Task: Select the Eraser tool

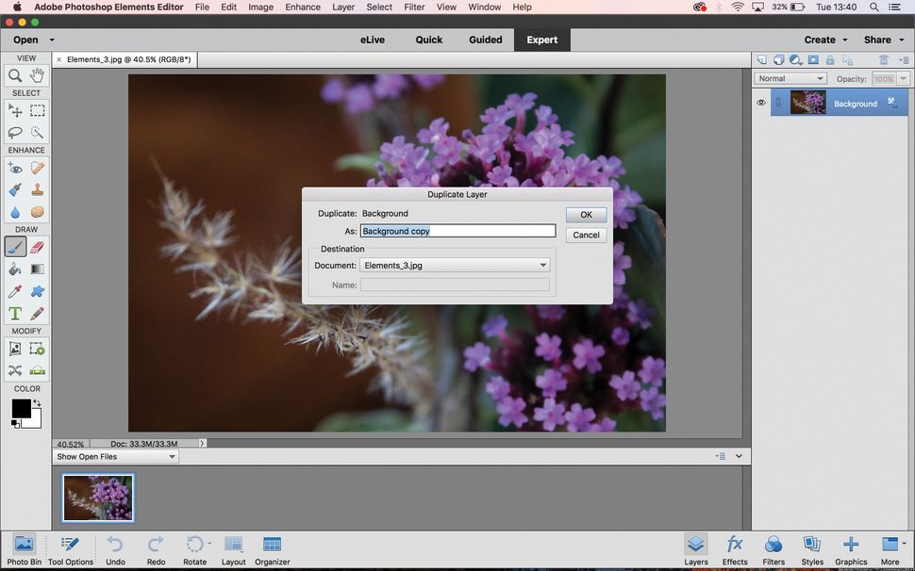Action: (x=37, y=247)
